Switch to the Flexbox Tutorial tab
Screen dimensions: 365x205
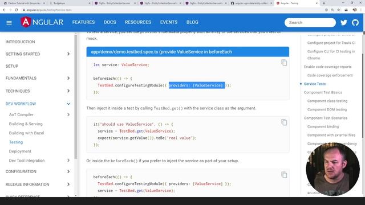(x=25, y=3)
